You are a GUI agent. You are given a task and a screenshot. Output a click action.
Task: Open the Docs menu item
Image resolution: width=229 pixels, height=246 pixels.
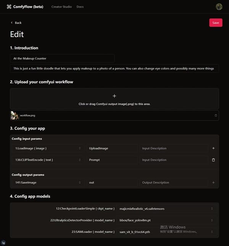(80, 7)
